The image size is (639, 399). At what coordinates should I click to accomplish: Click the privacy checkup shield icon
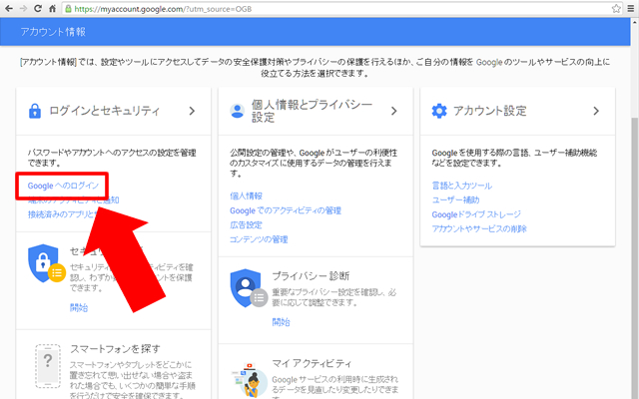(x=249, y=288)
